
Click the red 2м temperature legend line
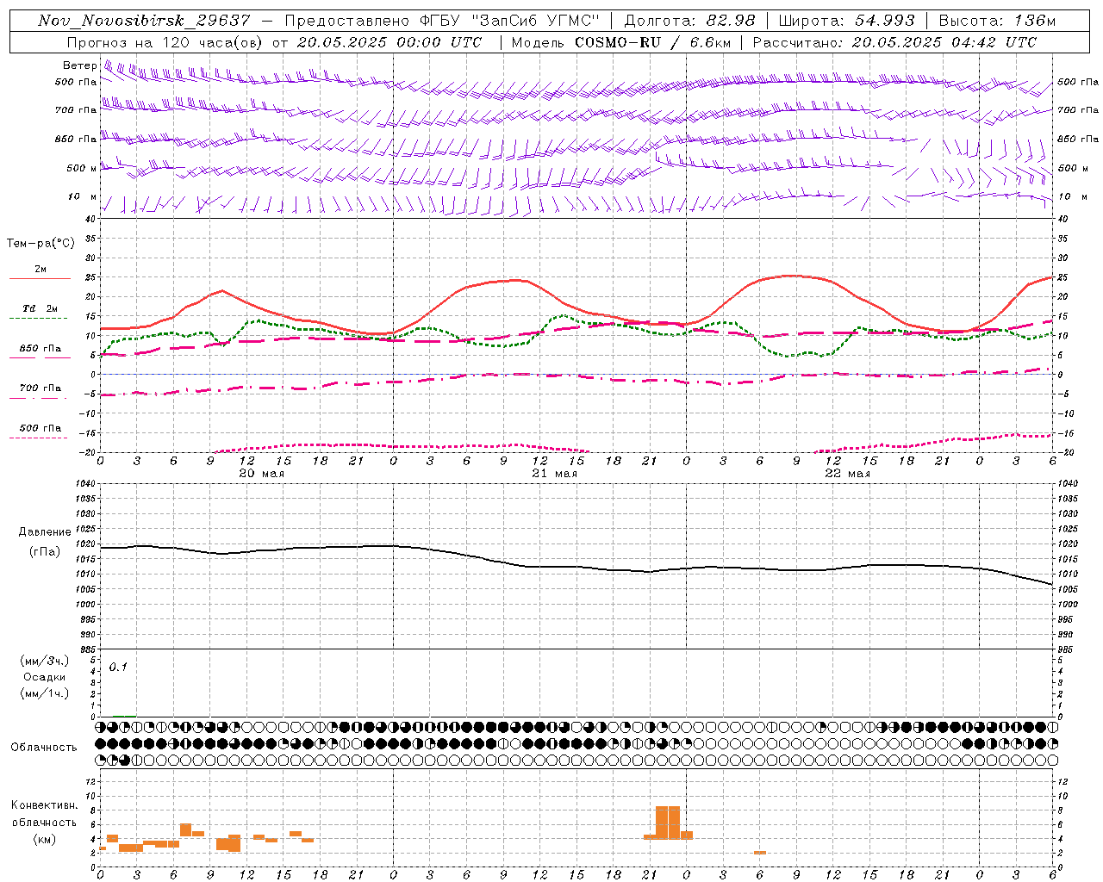(x=40, y=279)
